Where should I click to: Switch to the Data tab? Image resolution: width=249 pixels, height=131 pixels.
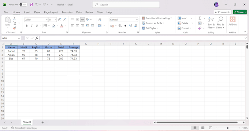[79, 12]
